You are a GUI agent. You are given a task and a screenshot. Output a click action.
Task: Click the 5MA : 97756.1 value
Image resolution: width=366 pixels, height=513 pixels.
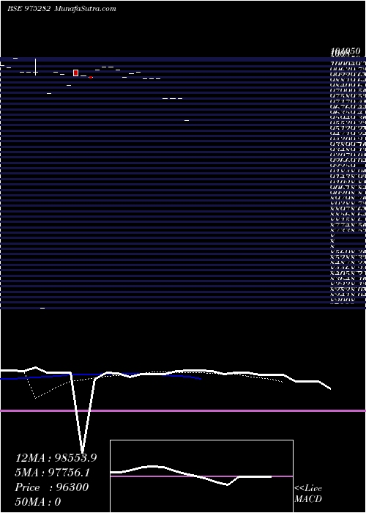click(53, 473)
